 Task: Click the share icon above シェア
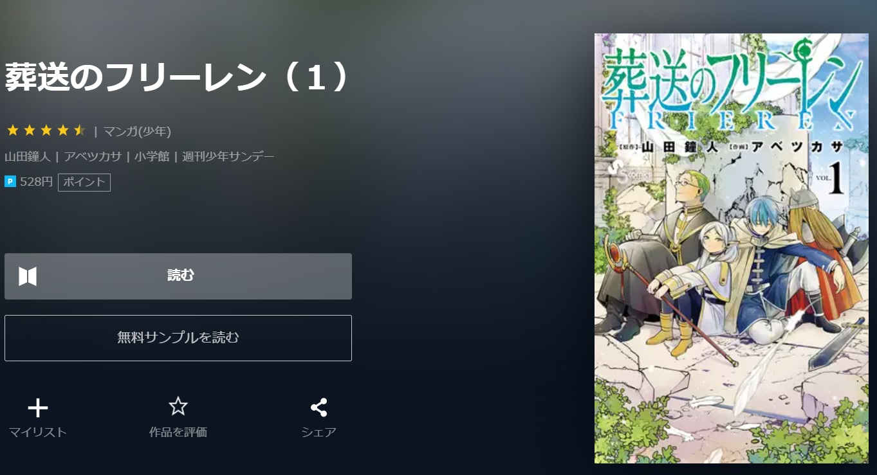pos(319,408)
